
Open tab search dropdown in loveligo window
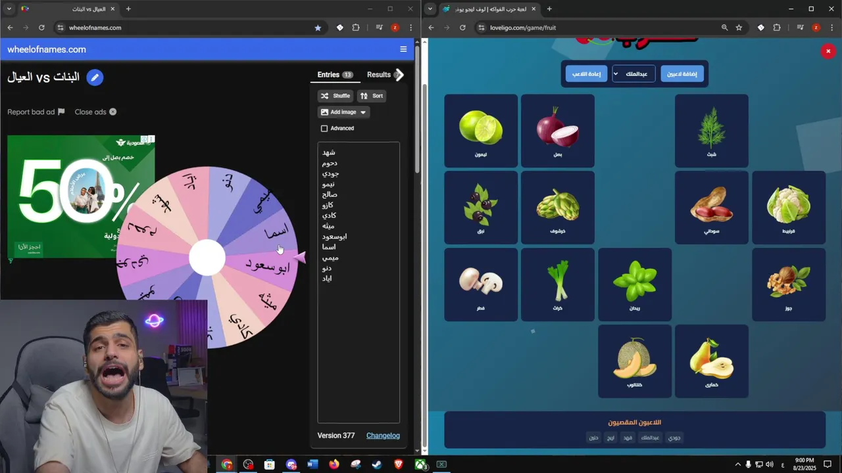click(x=430, y=9)
